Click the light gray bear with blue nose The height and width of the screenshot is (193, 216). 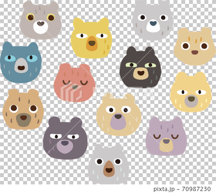point(153,20)
